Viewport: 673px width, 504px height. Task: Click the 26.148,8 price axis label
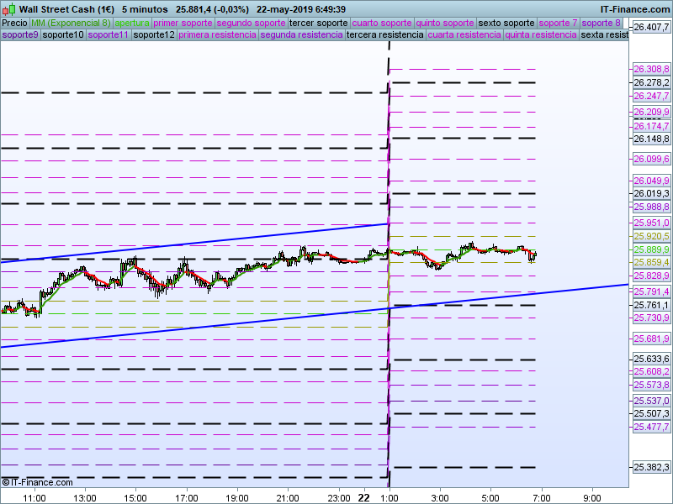651,139
